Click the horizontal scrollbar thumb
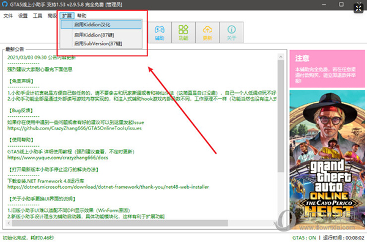 (x=120, y=223)
